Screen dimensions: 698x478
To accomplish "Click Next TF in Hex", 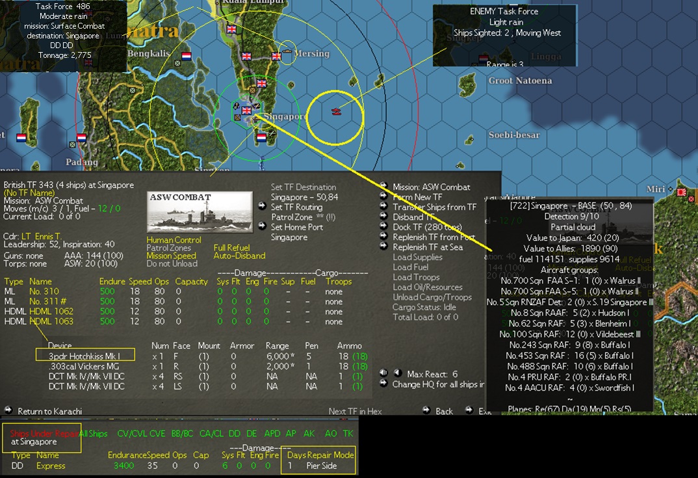I will tap(355, 411).
